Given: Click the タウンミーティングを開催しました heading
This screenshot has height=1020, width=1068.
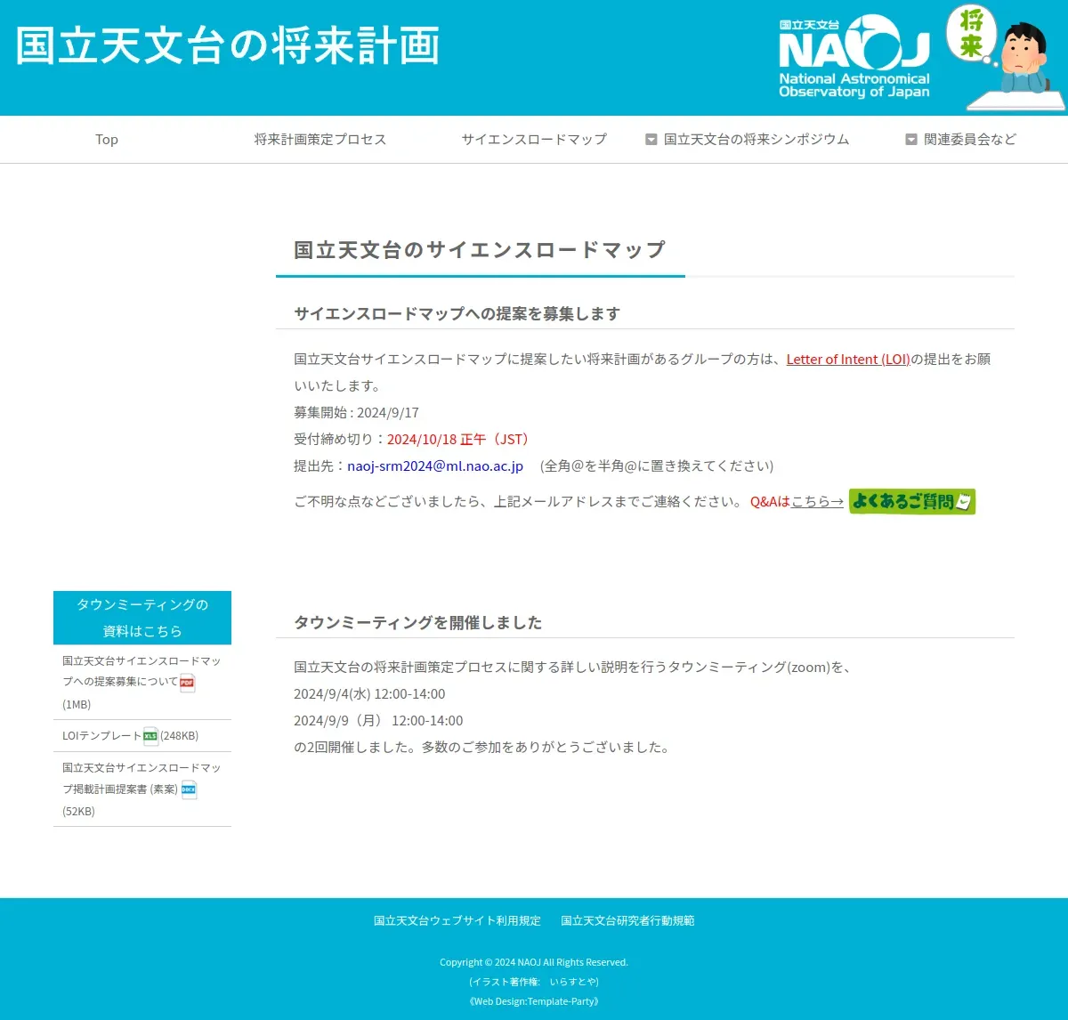Looking at the screenshot, I should 417,622.
